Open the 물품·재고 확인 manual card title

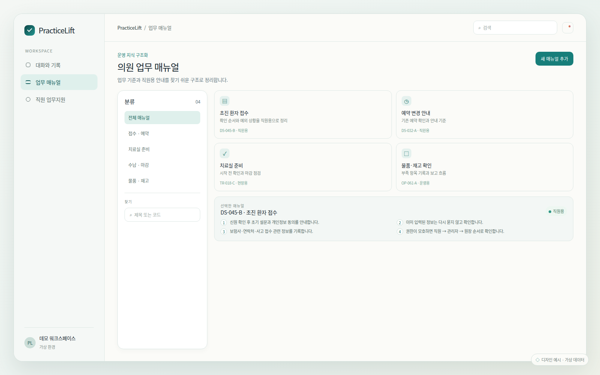point(417,165)
